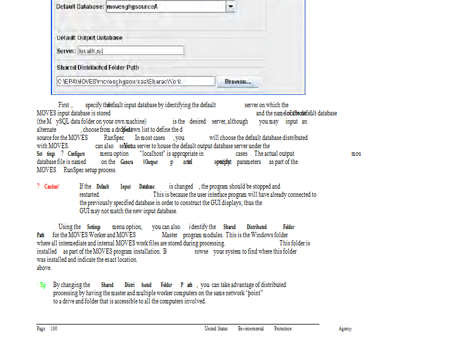Click the "Page 100" footer number
The width and height of the screenshot is (468, 362).
[47, 329]
